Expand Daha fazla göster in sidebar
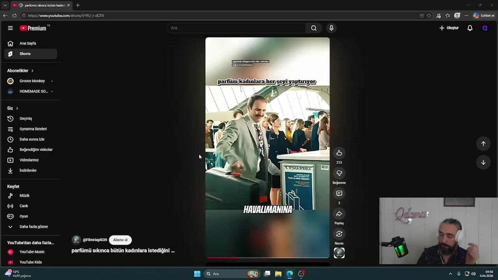The image size is (498, 280). point(31,227)
